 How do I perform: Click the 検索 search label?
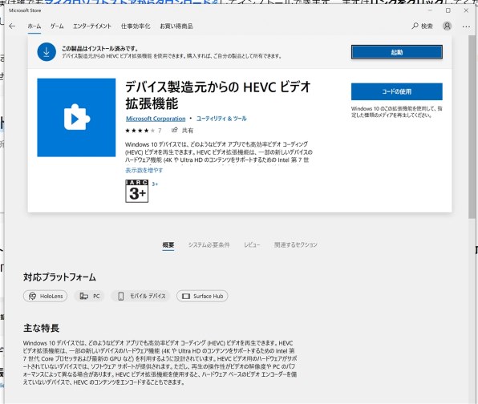427,26
